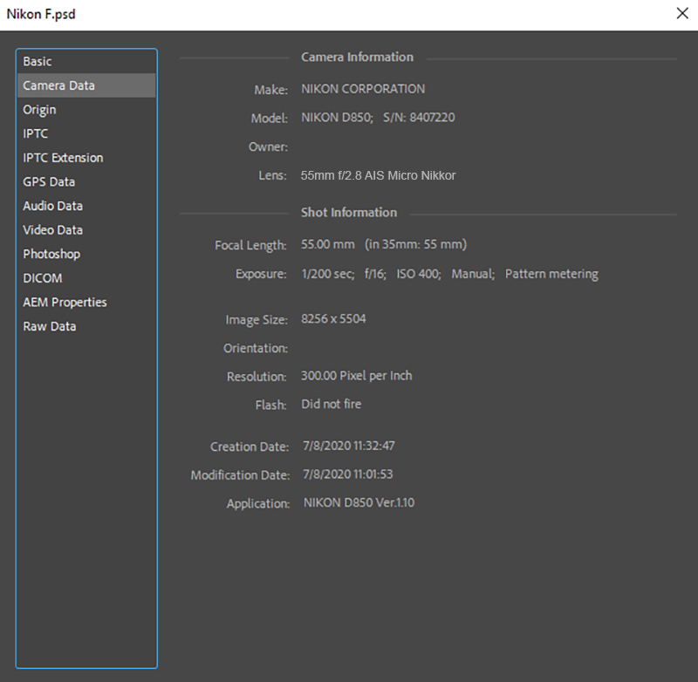
Task: Show the GPS Data section
Action: (x=49, y=182)
